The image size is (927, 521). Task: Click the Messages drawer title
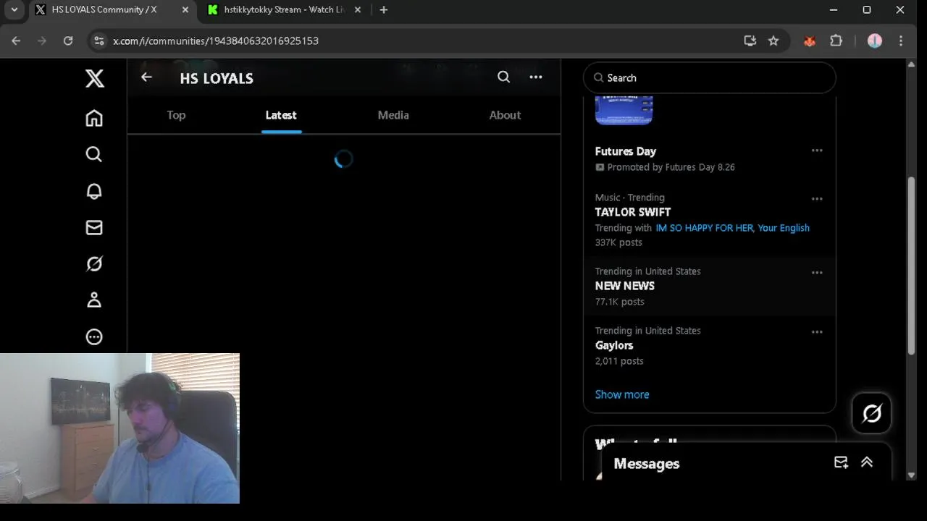point(647,464)
